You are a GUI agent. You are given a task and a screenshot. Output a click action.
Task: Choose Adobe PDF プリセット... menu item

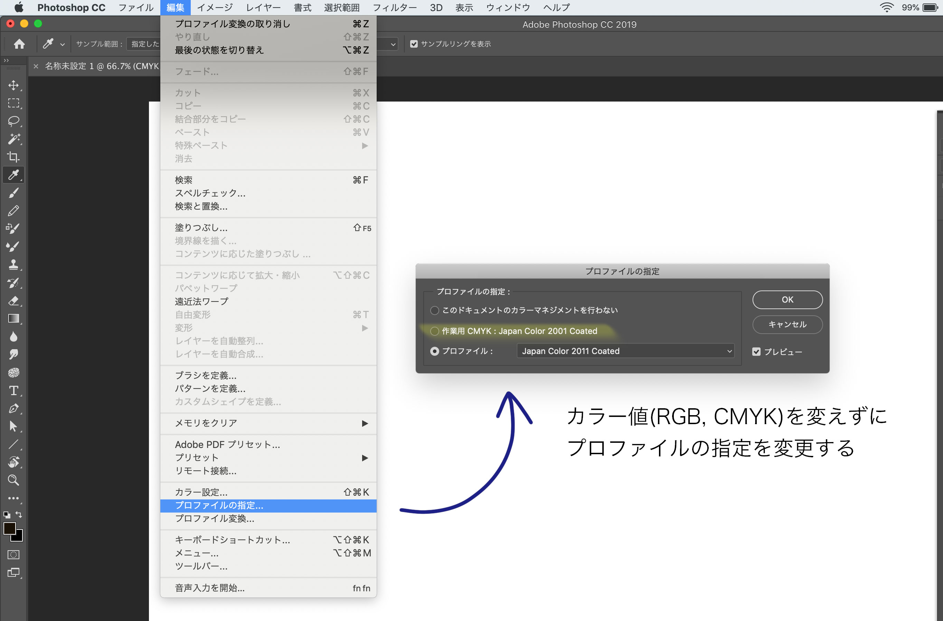268,445
